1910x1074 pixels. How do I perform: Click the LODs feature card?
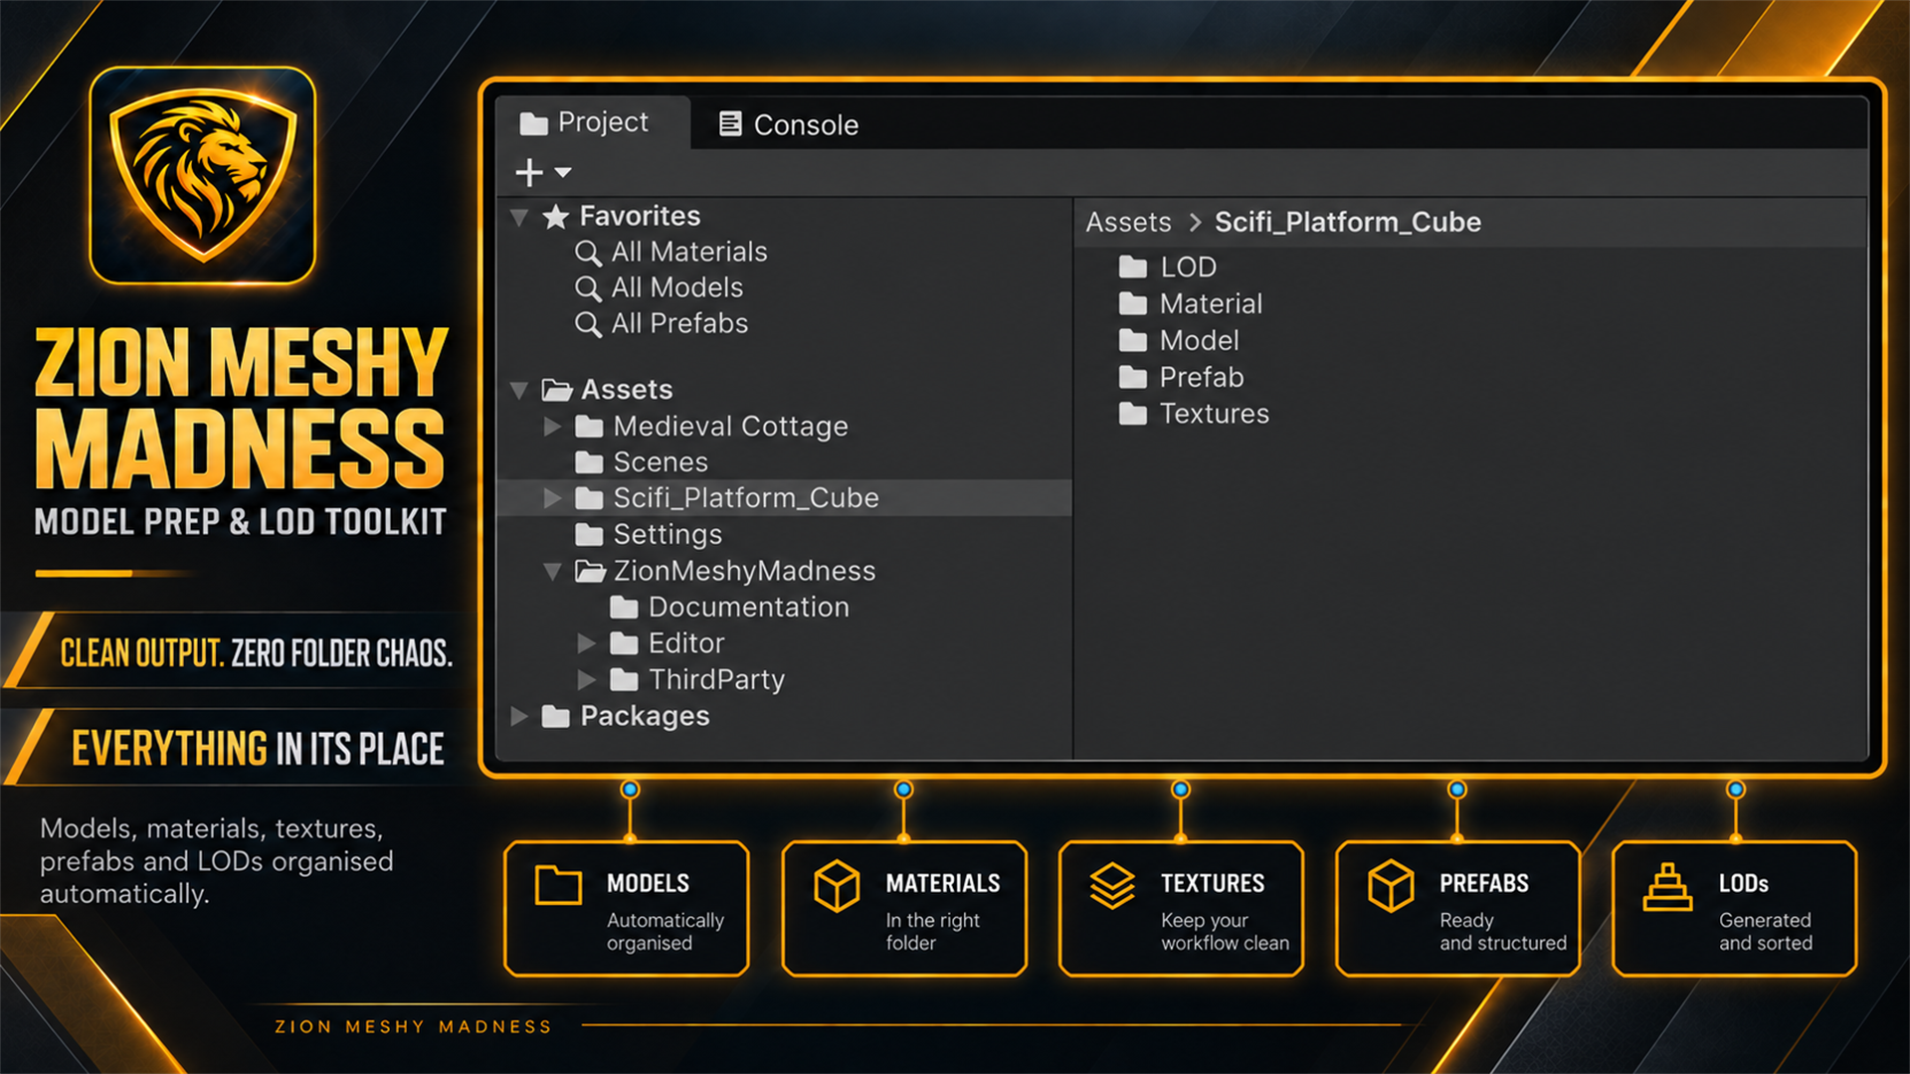[x=1735, y=909]
